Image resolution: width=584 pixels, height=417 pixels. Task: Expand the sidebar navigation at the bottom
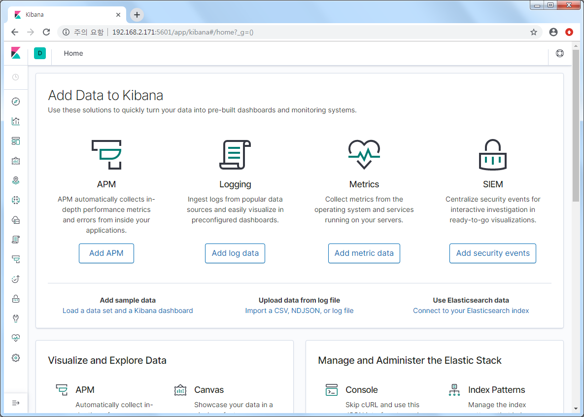(x=16, y=403)
